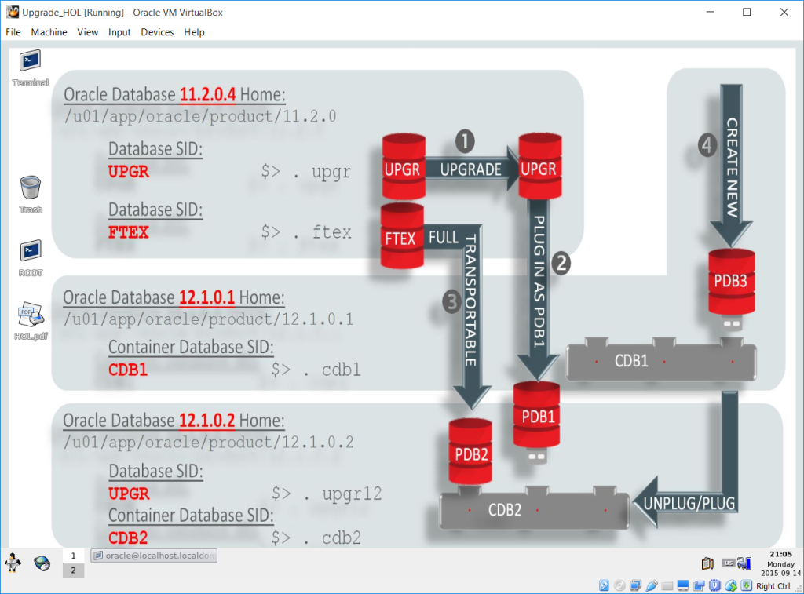Open the clipboard manager tray icon

(707, 563)
